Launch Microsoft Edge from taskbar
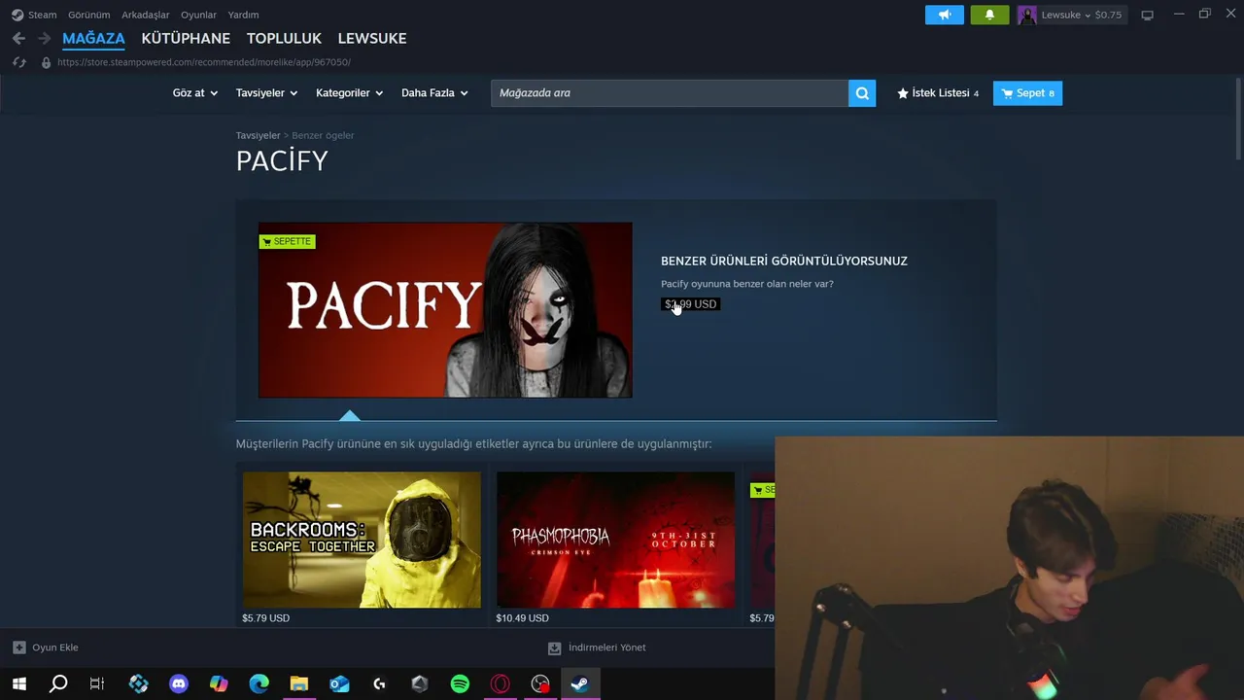Viewport: 1244px width, 700px height. (259, 684)
